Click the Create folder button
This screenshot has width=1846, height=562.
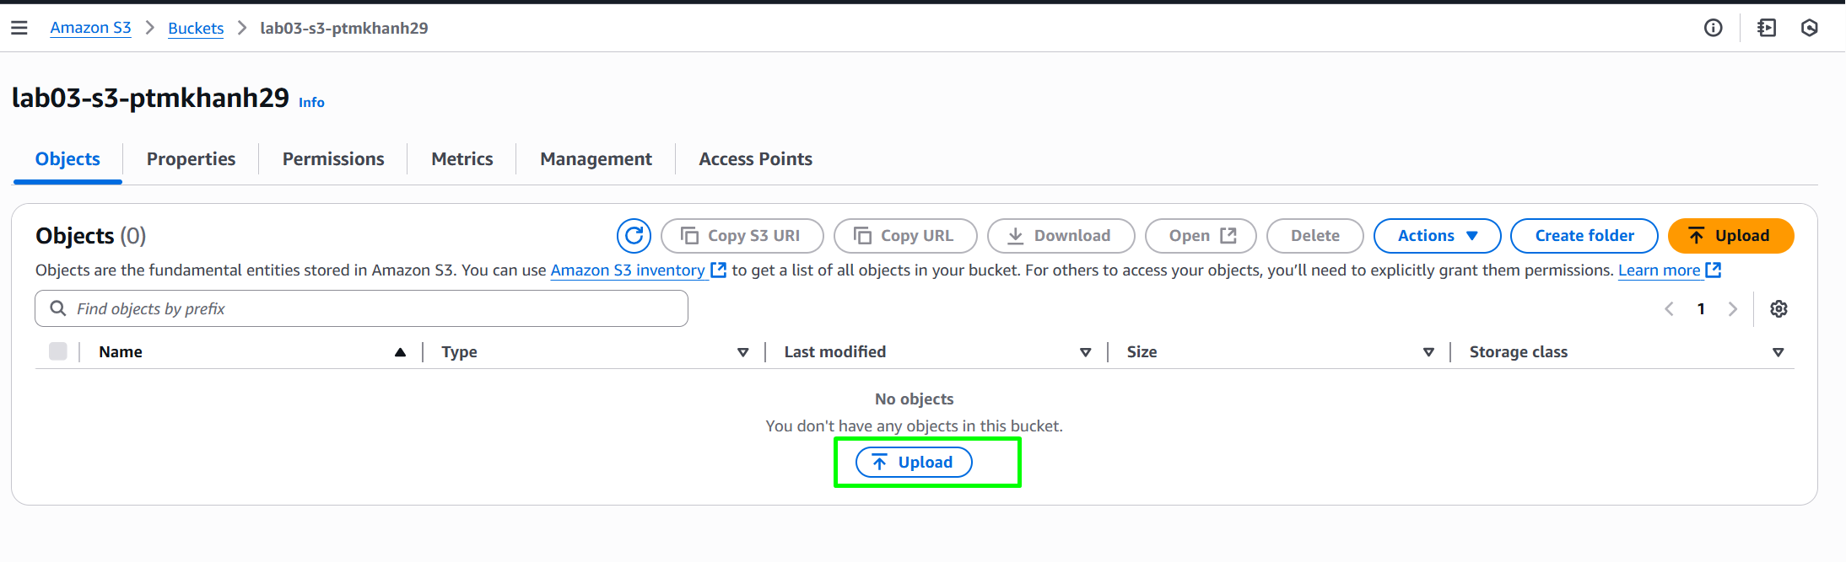click(x=1584, y=236)
